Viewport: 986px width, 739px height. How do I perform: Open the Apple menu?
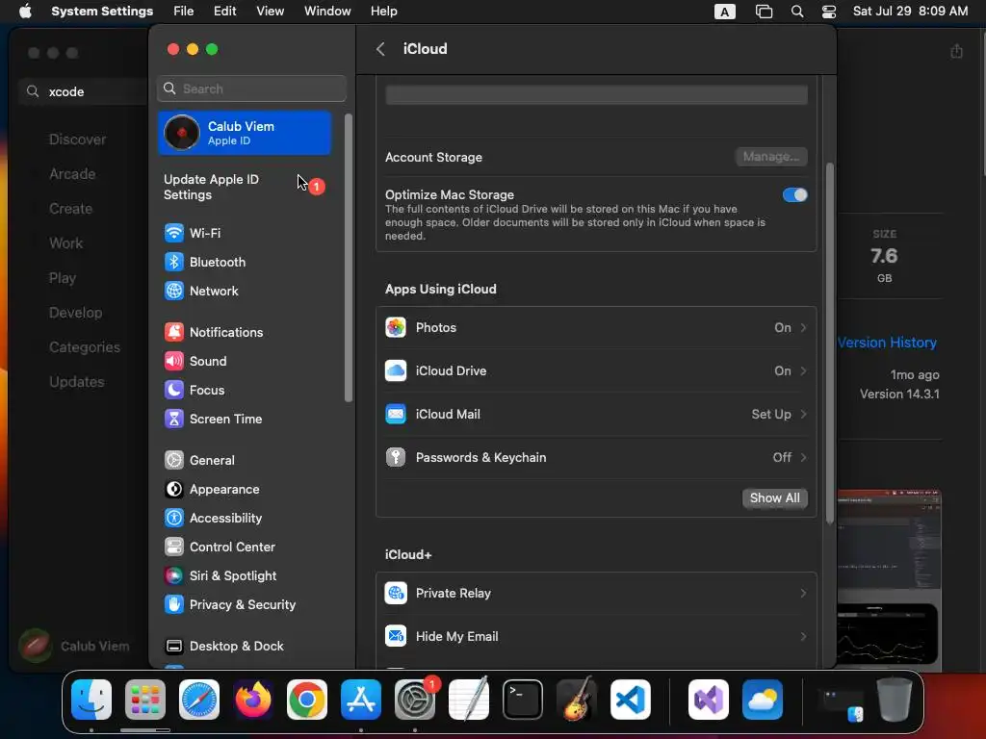point(25,12)
